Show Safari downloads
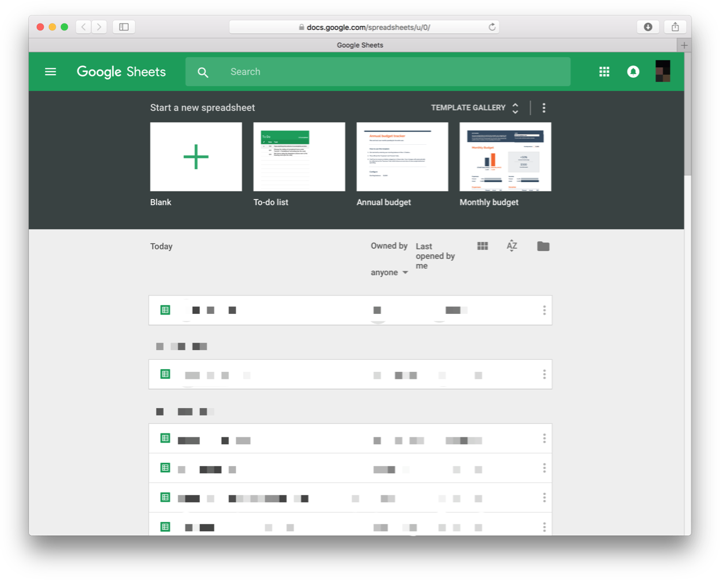The width and height of the screenshot is (720, 580). tap(648, 27)
